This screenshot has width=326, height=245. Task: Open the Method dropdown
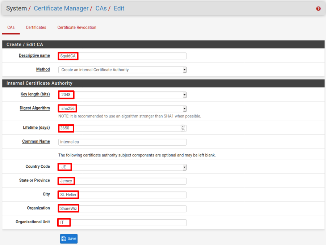click(122, 70)
